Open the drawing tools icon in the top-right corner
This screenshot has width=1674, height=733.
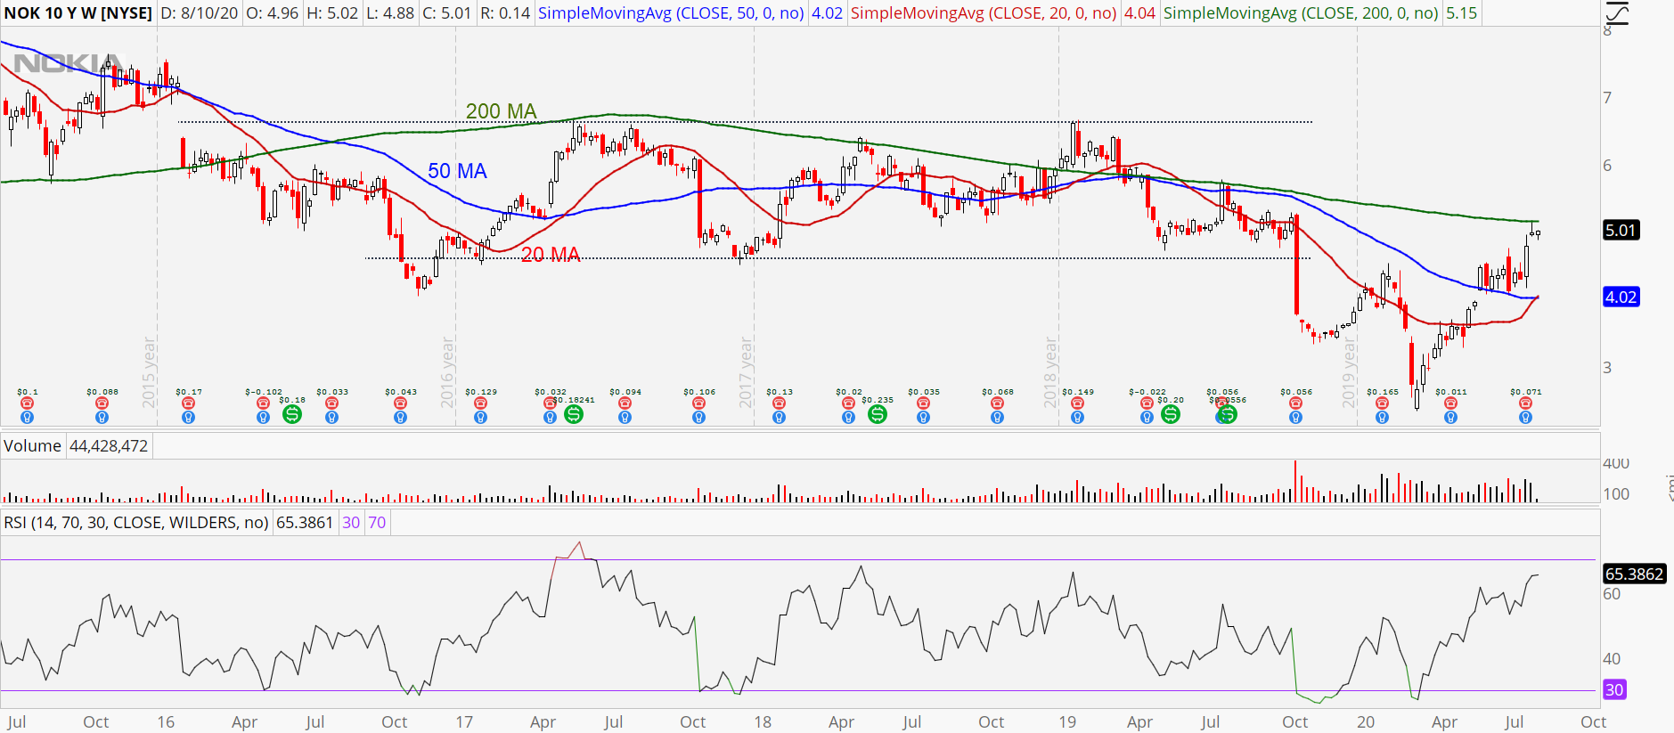pos(1616,13)
